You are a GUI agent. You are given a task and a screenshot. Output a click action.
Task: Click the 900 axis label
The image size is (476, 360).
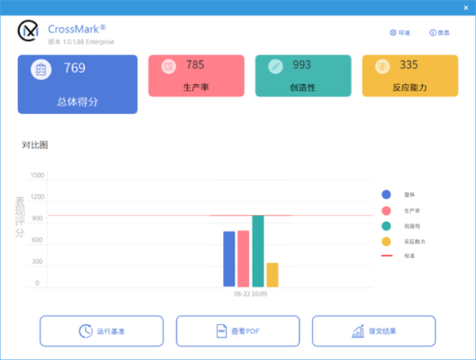click(37, 218)
